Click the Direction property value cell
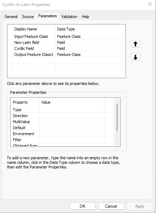This screenshot has width=156, height=213. 72,116
